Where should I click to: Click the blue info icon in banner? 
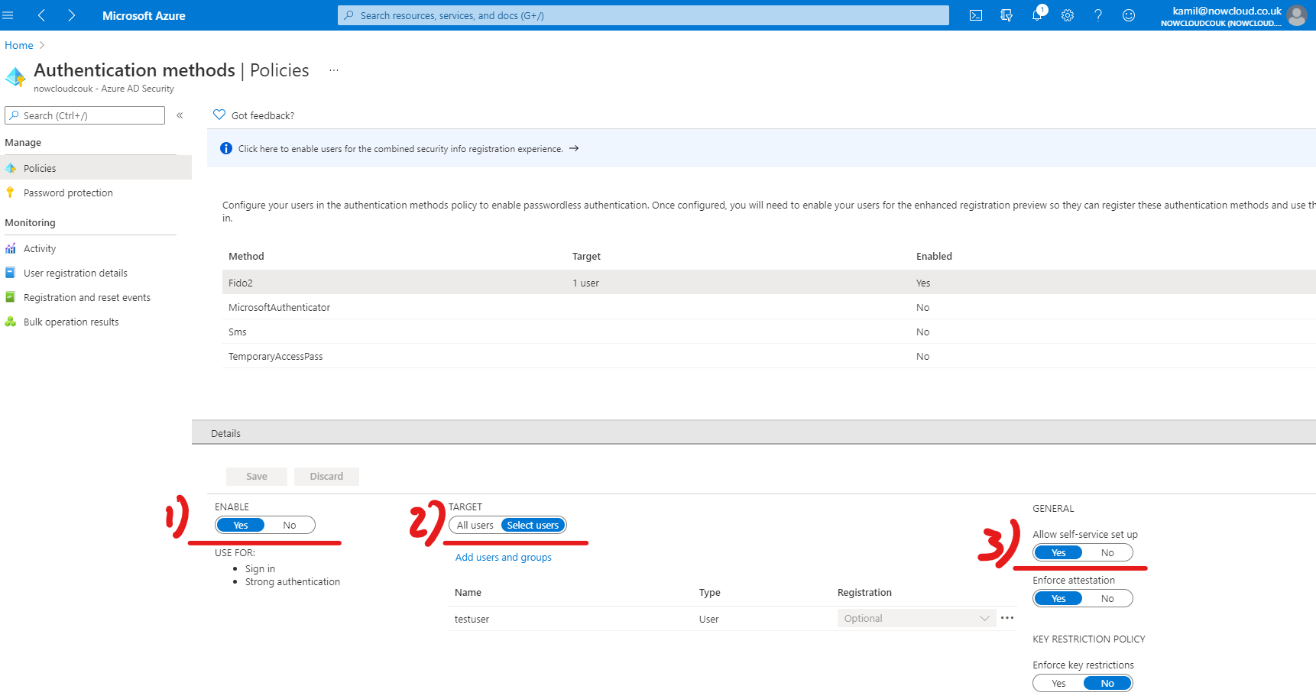coord(226,148)
